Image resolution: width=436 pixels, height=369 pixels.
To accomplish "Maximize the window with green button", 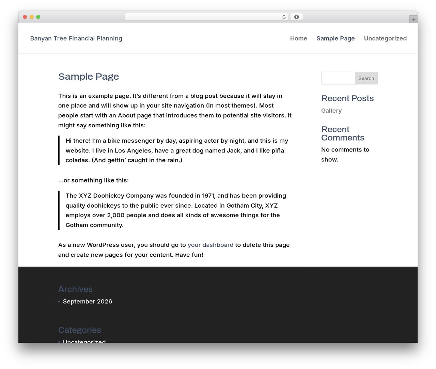I will tap(38, 17).
